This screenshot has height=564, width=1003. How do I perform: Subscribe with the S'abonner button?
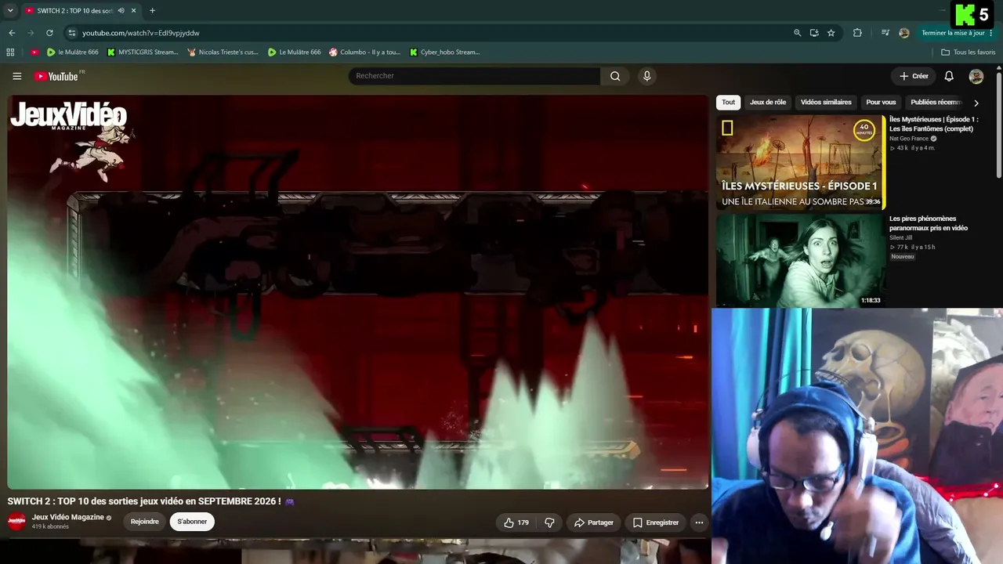click(x=192, y=522)
